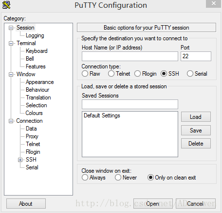The height and width of the screenshot is (213, 222).
Task: Collapse the Session tree node
Action: click(x=11, y=28)
